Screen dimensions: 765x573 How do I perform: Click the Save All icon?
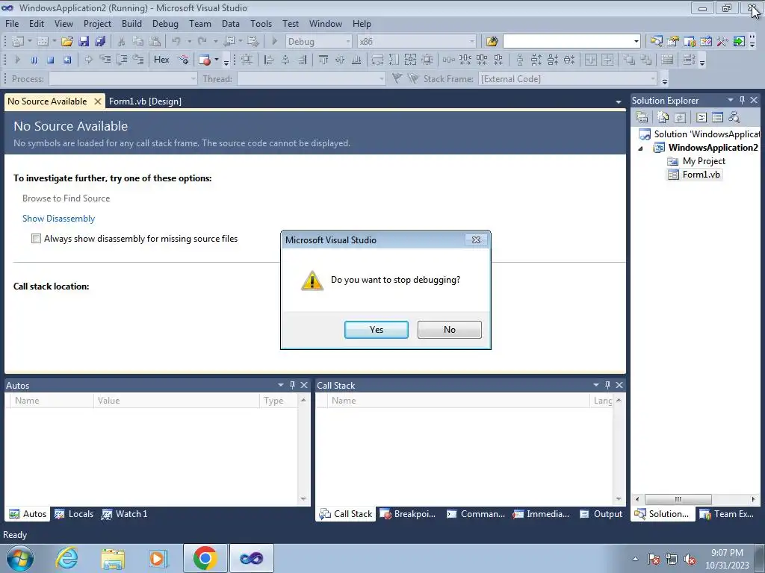point(101,42)
